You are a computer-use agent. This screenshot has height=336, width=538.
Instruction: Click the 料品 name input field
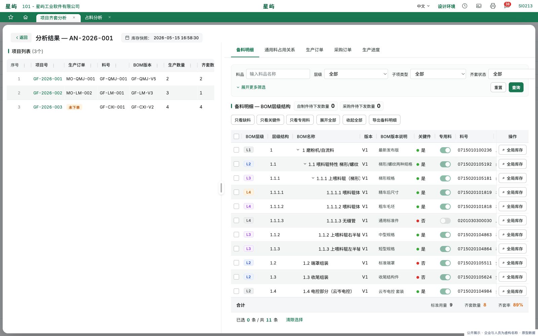[278, 74]
